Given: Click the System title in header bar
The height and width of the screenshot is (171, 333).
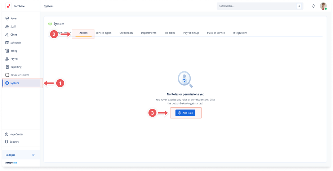Looking at the screenshot, I should click(49, 6).
